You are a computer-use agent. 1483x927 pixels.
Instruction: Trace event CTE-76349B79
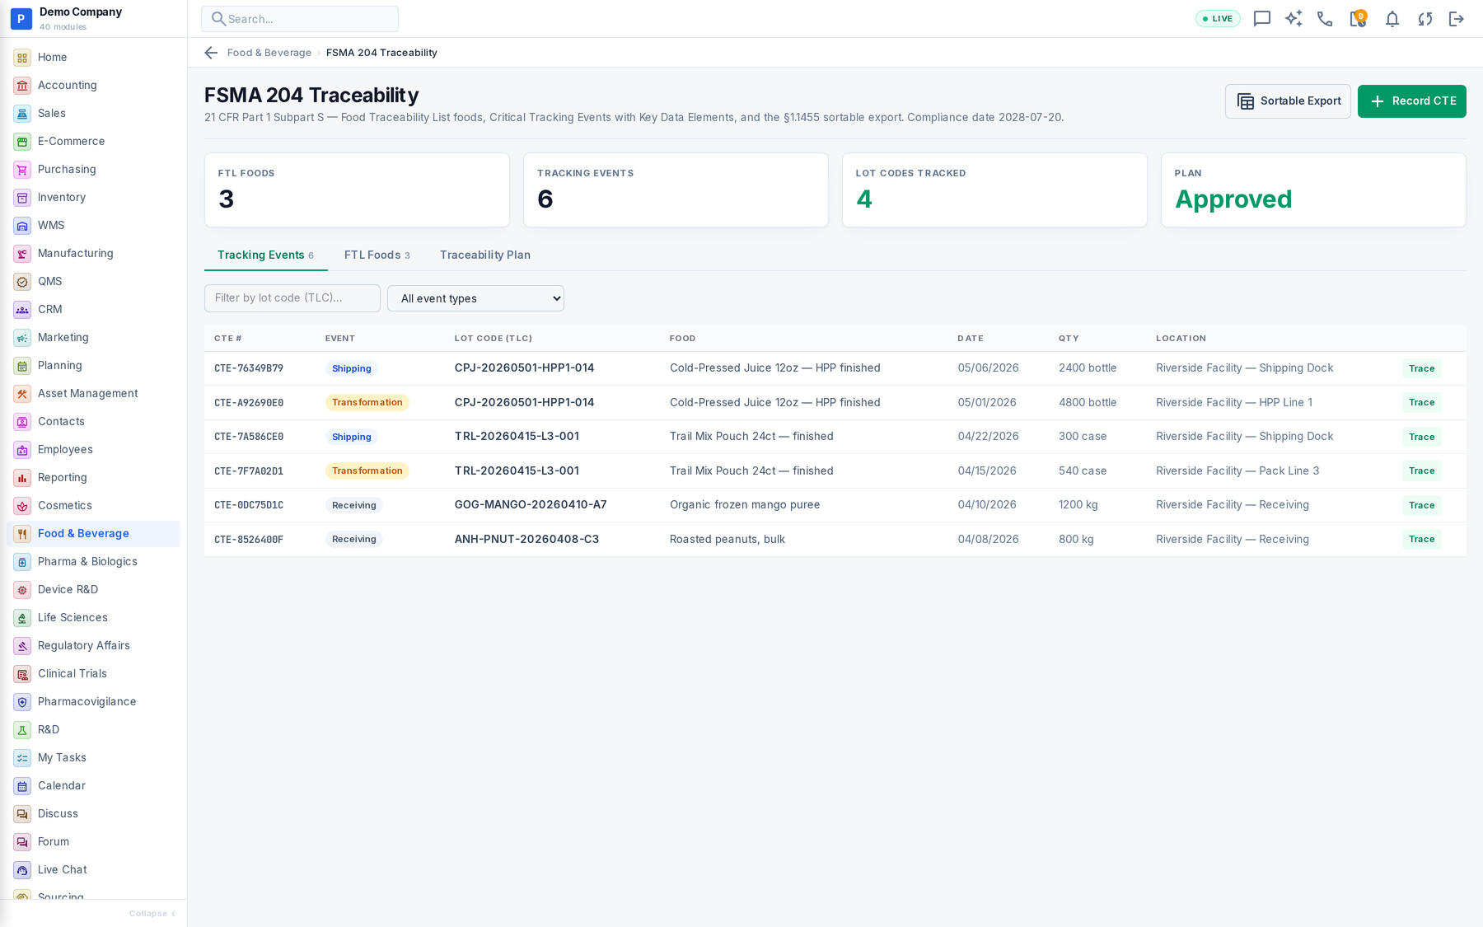[x=1421, y=368]
